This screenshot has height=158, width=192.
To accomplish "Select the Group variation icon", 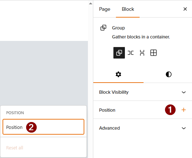I will pos(119,53).
